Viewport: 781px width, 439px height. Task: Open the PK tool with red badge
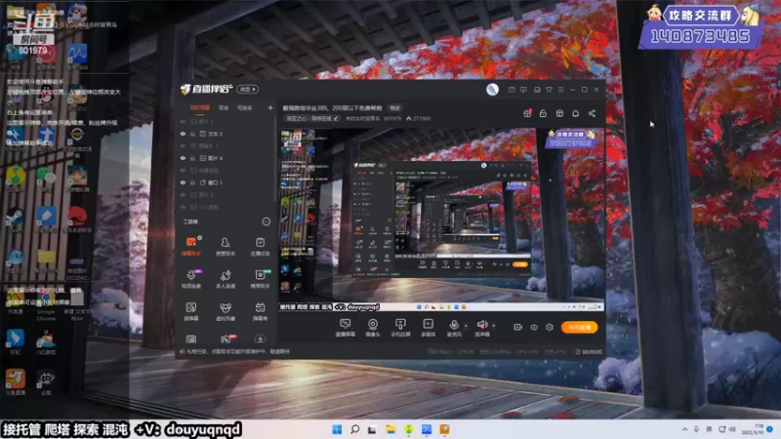(226, 339)
